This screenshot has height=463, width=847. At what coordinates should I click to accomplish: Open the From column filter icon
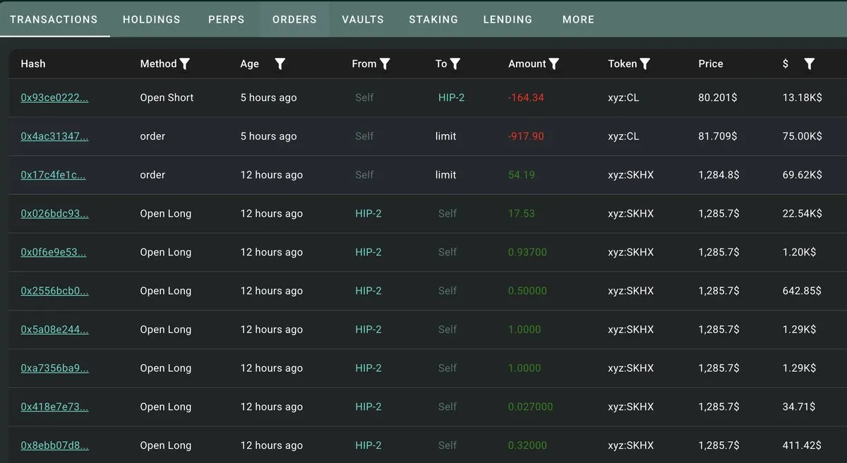(385, 64)
